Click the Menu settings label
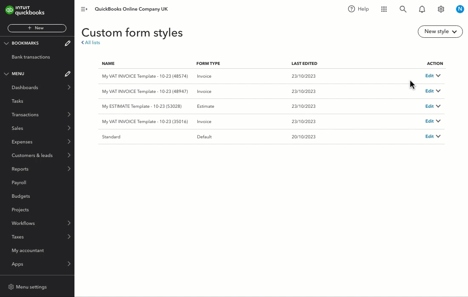This screenshot has height=297, width=468. 31,287
